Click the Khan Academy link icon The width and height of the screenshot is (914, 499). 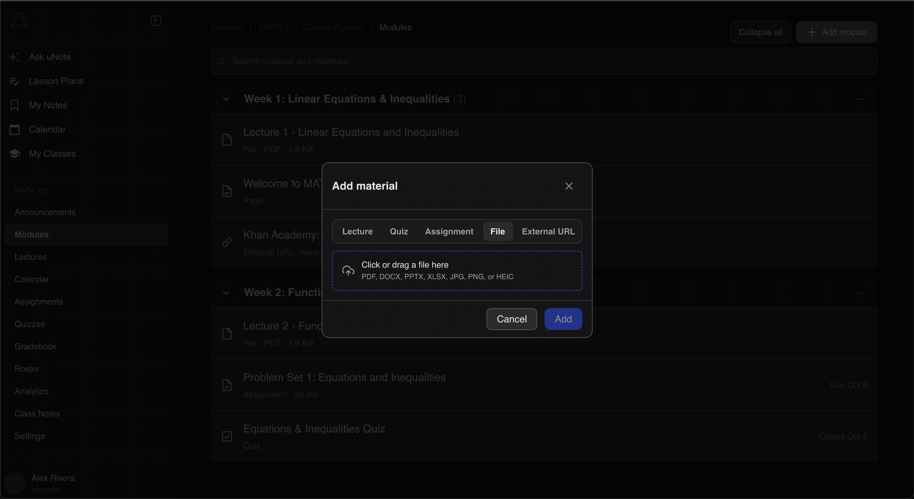point(227,243)
